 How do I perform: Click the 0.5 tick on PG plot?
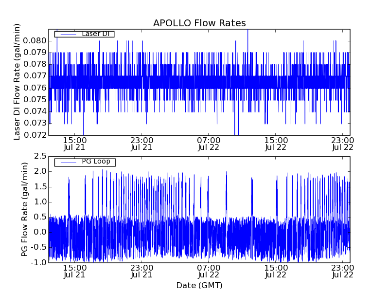tap(40, 217)
